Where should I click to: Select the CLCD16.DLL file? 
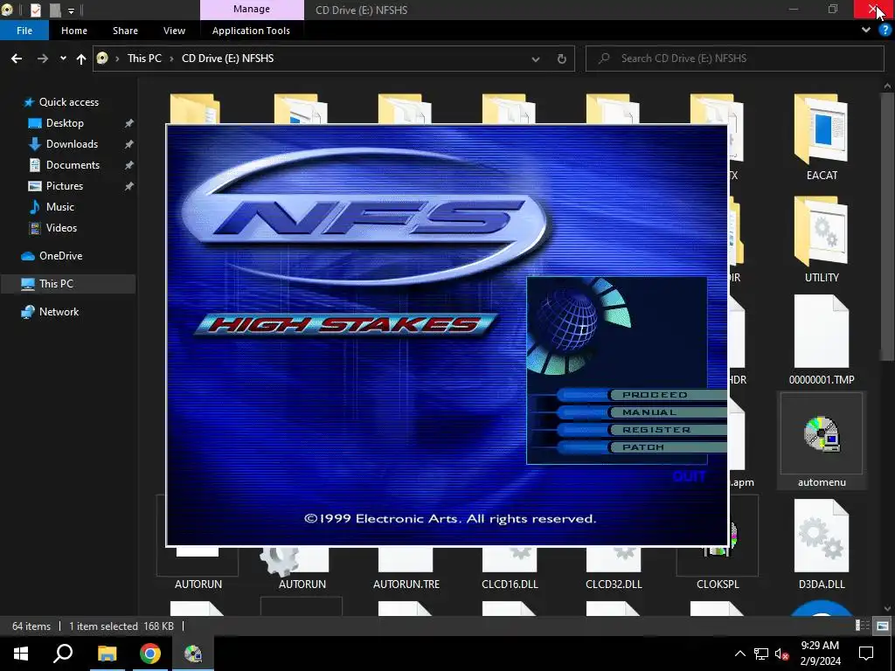pos(510,571)
